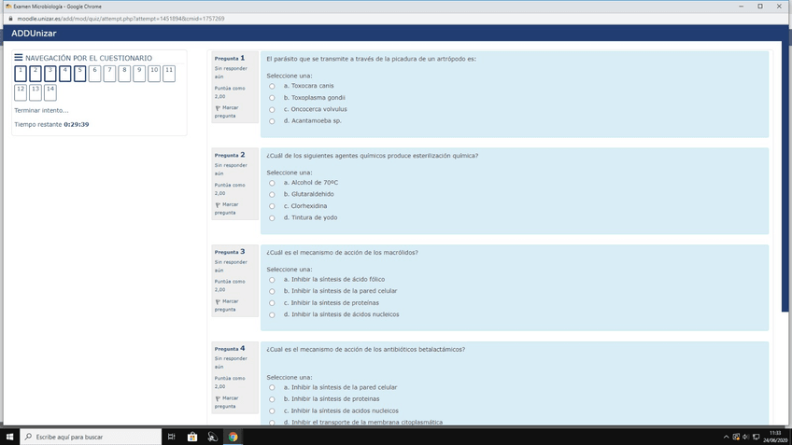Pick question 3 option b pared celular
Viewport: 792px width, 445px height.
pyautogui.click(x=272, y=292)
